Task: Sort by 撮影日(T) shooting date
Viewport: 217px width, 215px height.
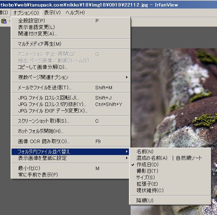Action: point(147,171)
